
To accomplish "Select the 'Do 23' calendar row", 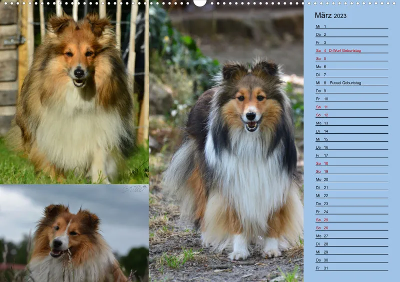I will pos(351,204).
